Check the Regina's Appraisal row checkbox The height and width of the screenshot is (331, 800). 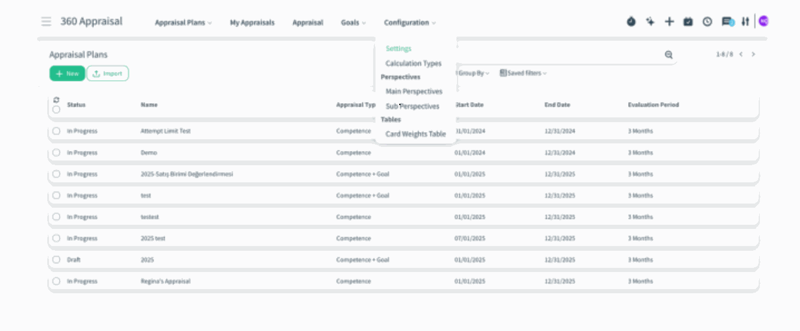(56, 281)
